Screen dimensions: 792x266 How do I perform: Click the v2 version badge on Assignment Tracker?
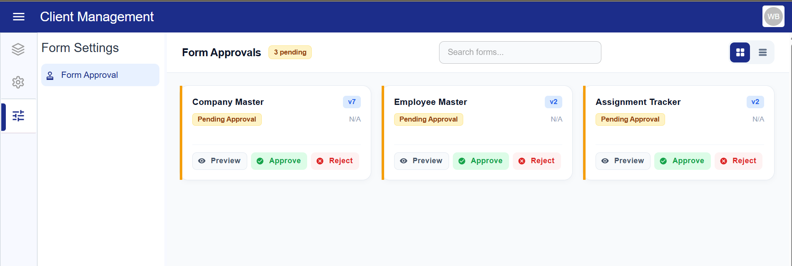[755, 102]
